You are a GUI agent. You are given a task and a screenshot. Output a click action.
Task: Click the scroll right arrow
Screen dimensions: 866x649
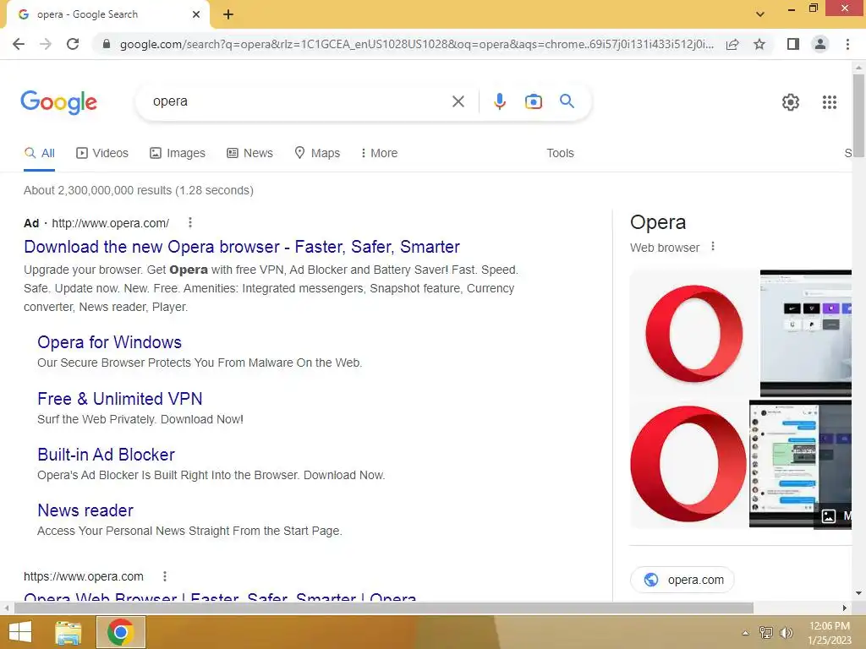[845, 608]
